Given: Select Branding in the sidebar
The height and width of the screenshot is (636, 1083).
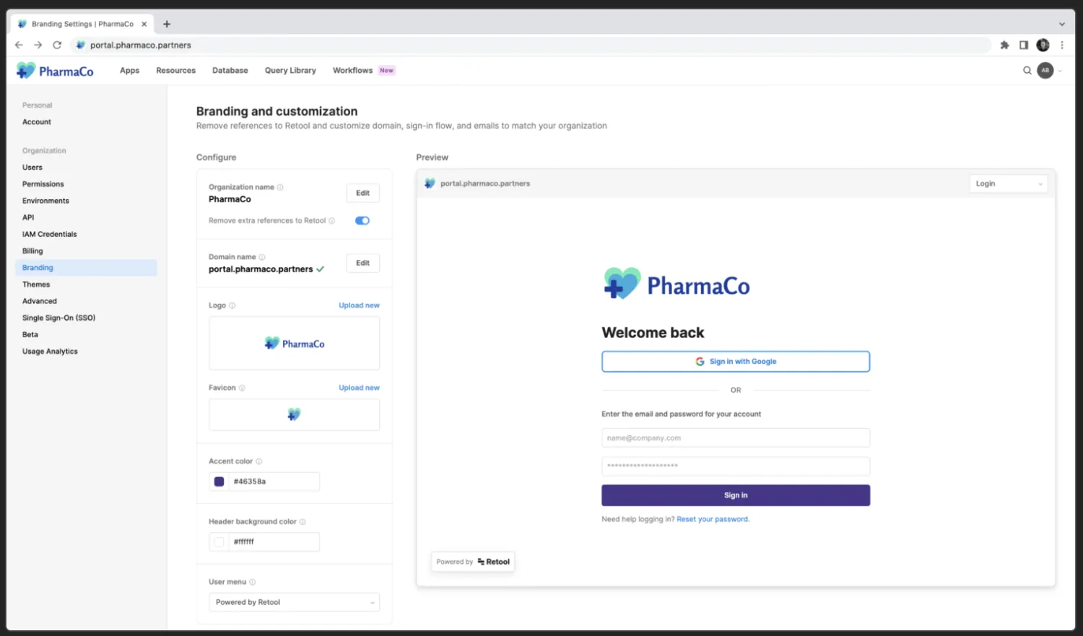Looking at the screenshot, I should (x=86, y=268).
